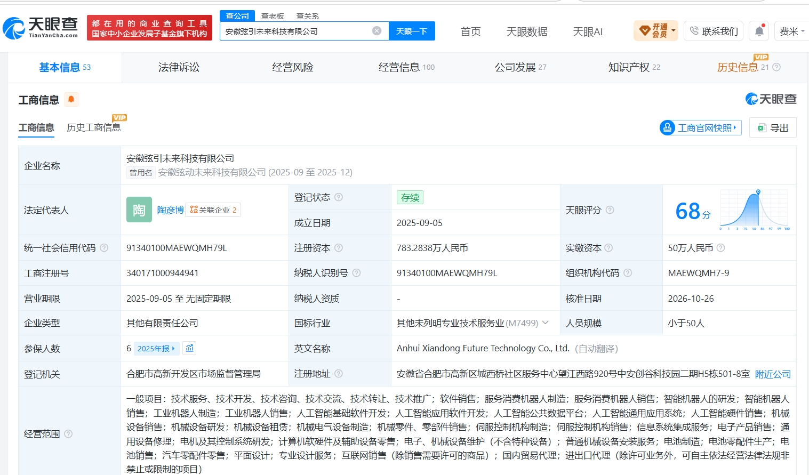Click info icon next to 50万人民币
Screen dimensions: 809x475
(720, 248)
